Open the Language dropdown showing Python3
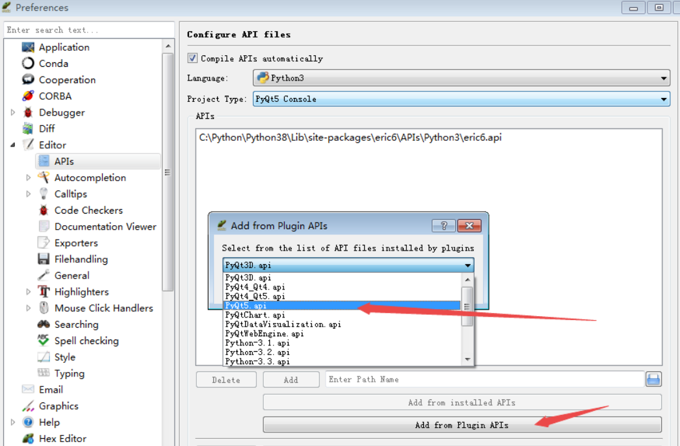 (x=462, y=78)
